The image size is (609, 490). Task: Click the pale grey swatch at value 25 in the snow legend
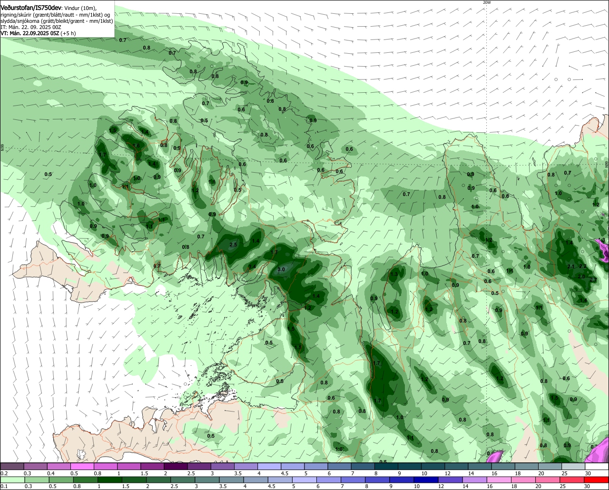point(574,466)
